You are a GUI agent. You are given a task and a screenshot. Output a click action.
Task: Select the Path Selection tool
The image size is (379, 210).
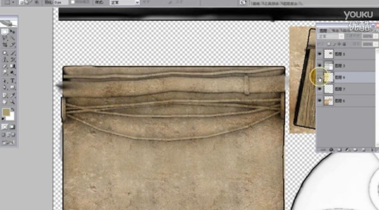click(x=5, y=81)
